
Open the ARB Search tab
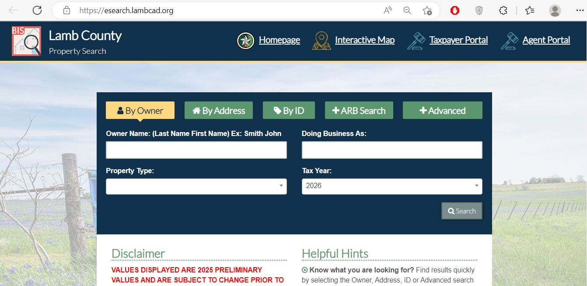[x=359, y=111]
